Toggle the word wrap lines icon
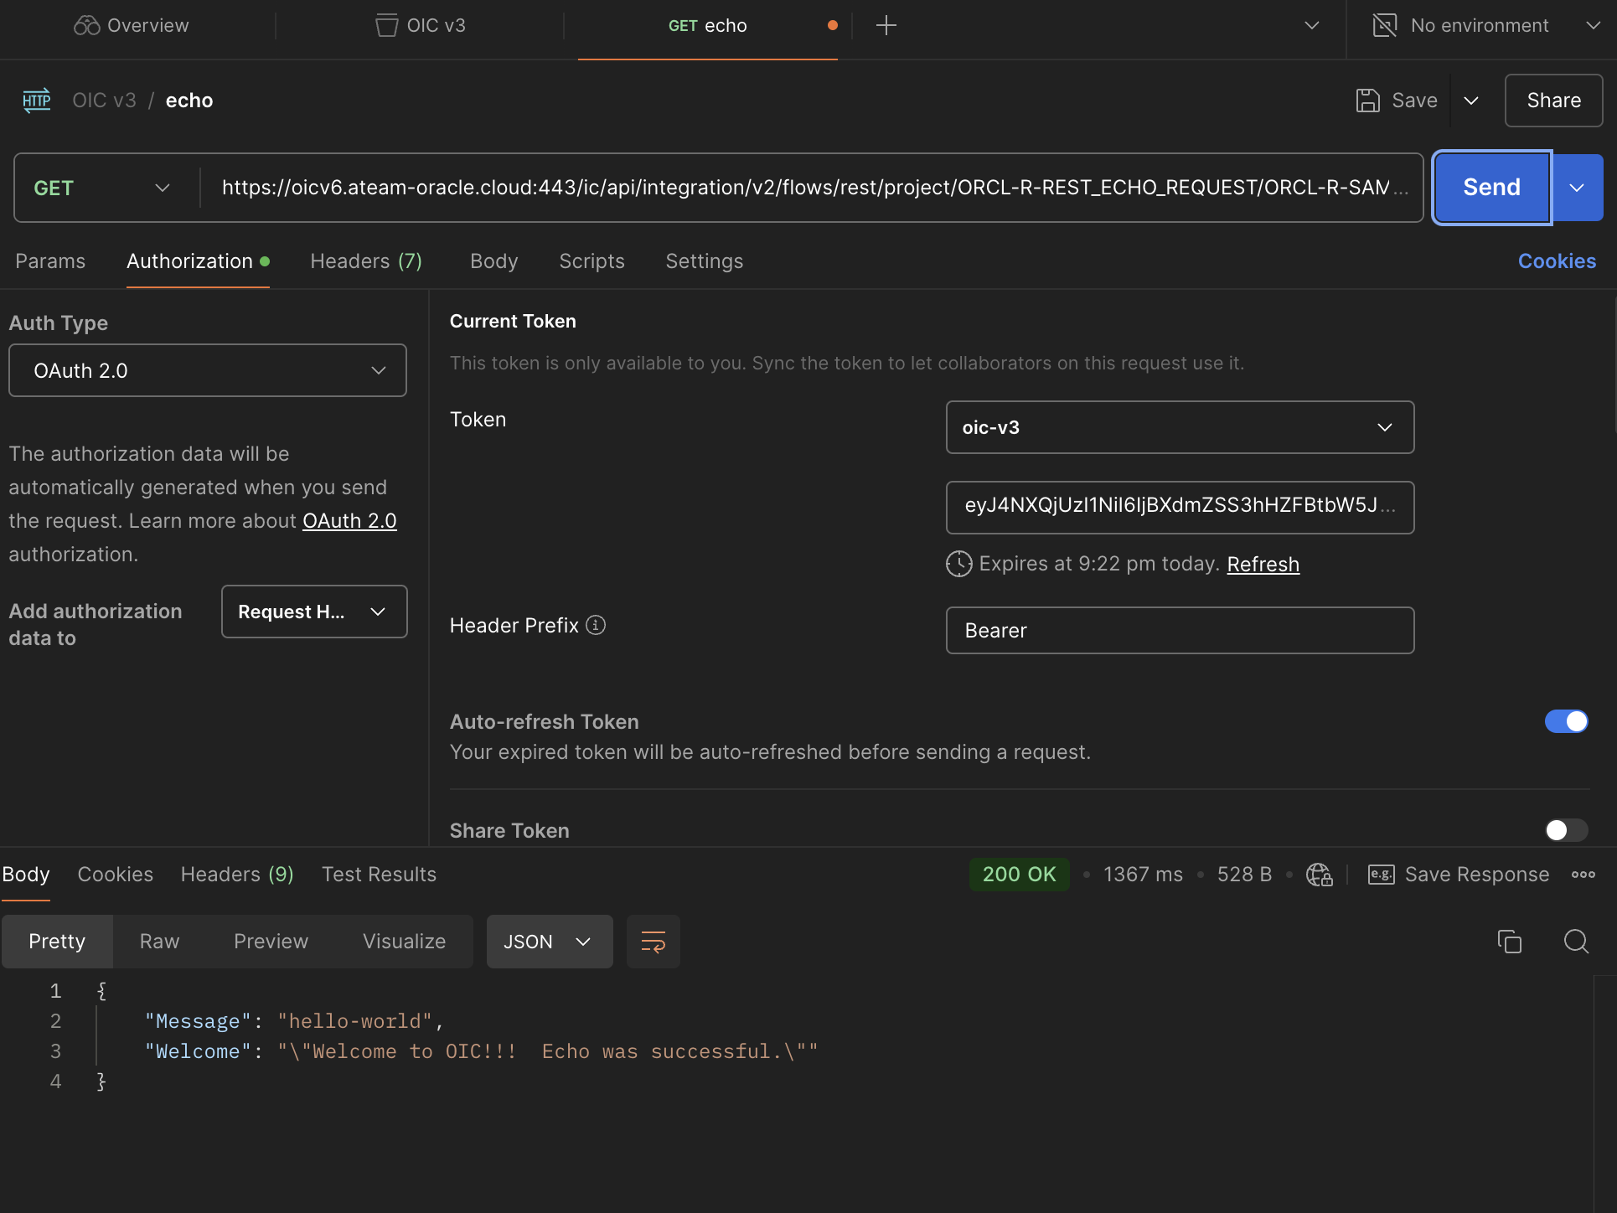 click(x=653, y=942)
